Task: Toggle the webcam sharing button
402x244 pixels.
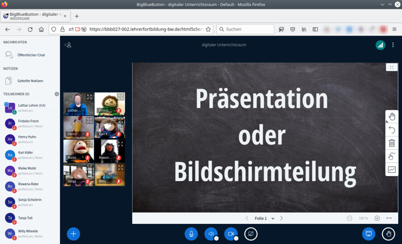Action: [230, 234]
